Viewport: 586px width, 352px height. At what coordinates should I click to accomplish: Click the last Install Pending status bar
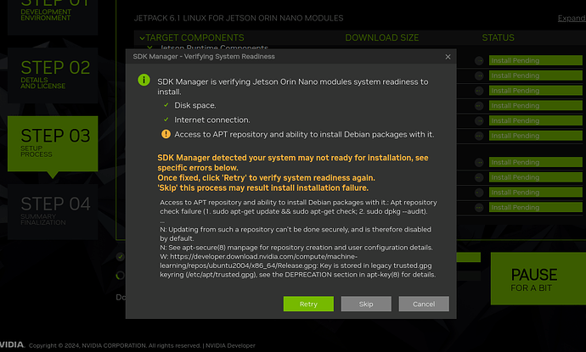click(x=536, y=207)
